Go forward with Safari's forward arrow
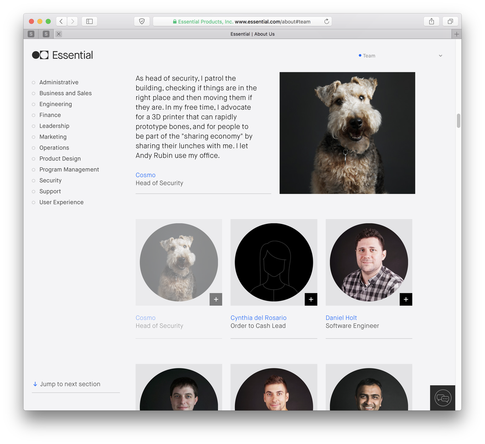 (73, 21)
